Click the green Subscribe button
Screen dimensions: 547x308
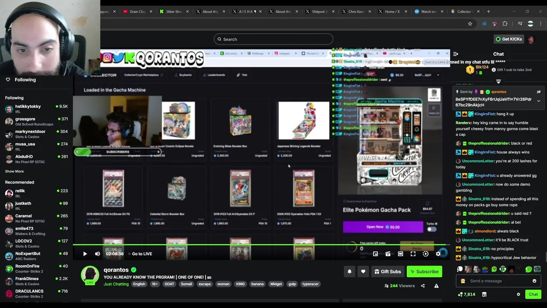coord(424,271)
